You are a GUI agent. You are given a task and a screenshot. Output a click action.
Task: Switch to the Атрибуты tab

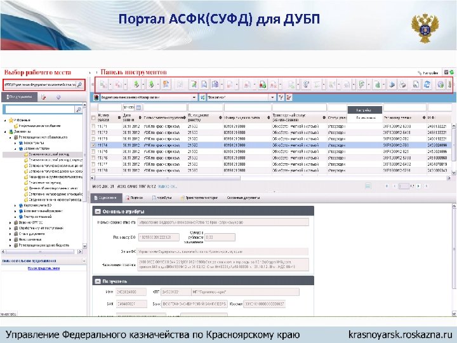coord(162,198)
